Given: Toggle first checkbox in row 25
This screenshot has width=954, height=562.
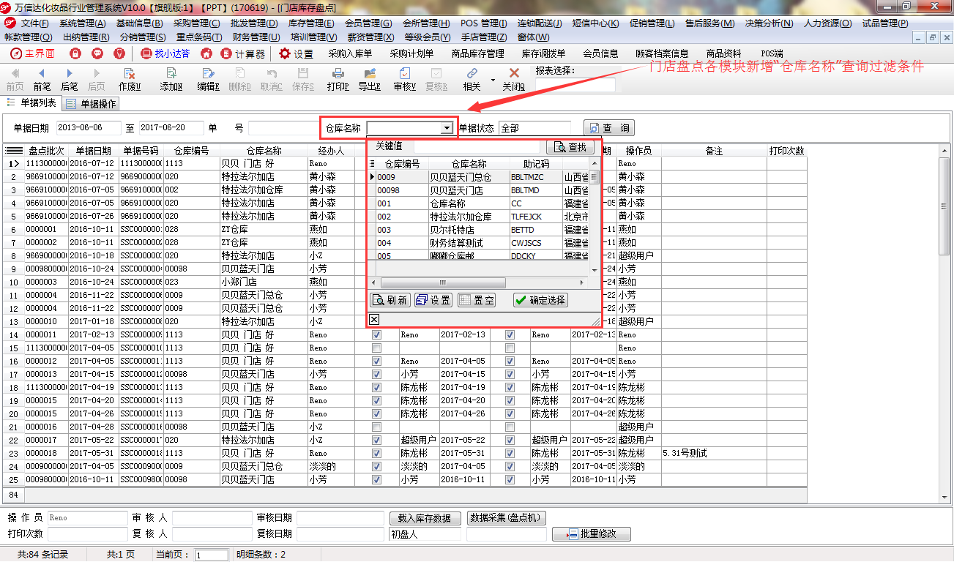Looking at the screenshot, I should coord(376,480).
